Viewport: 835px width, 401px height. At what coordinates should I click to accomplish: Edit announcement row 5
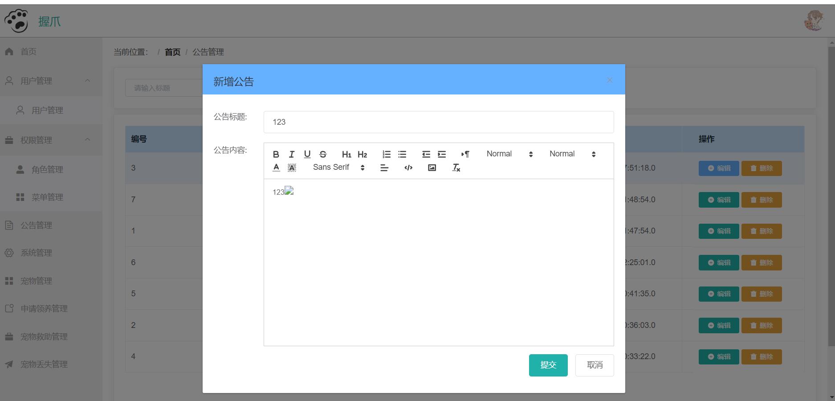719,294
